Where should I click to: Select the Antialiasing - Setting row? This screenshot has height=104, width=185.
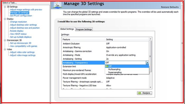coord(105,59)
